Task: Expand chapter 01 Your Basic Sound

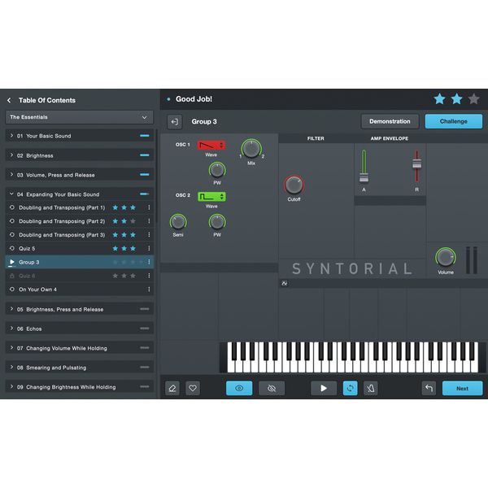Action: pos(80,136)
